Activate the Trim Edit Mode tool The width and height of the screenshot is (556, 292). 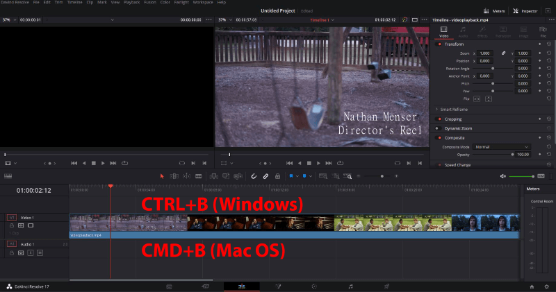tap(174, 176)
